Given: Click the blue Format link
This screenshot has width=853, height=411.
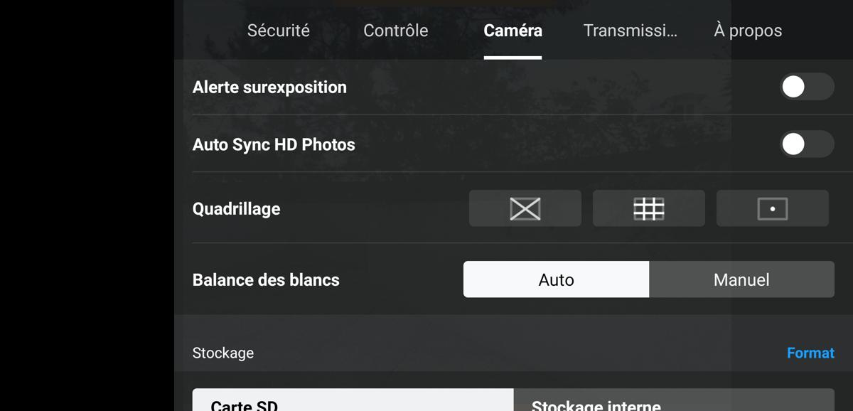Looking at the screenshot, I should pyautogui.click(x=810, y=353).
